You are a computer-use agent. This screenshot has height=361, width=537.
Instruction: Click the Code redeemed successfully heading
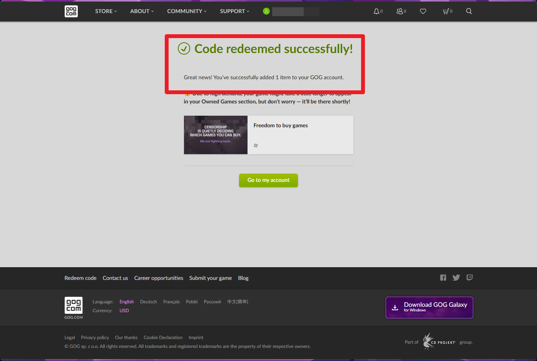click(x=273, y=49)
